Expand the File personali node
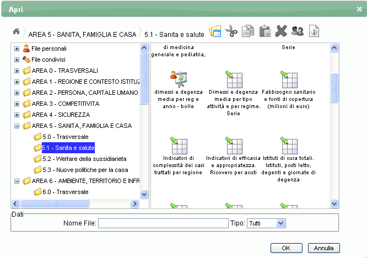This screenshot has height=258, width=367. (x=17, y=49)
